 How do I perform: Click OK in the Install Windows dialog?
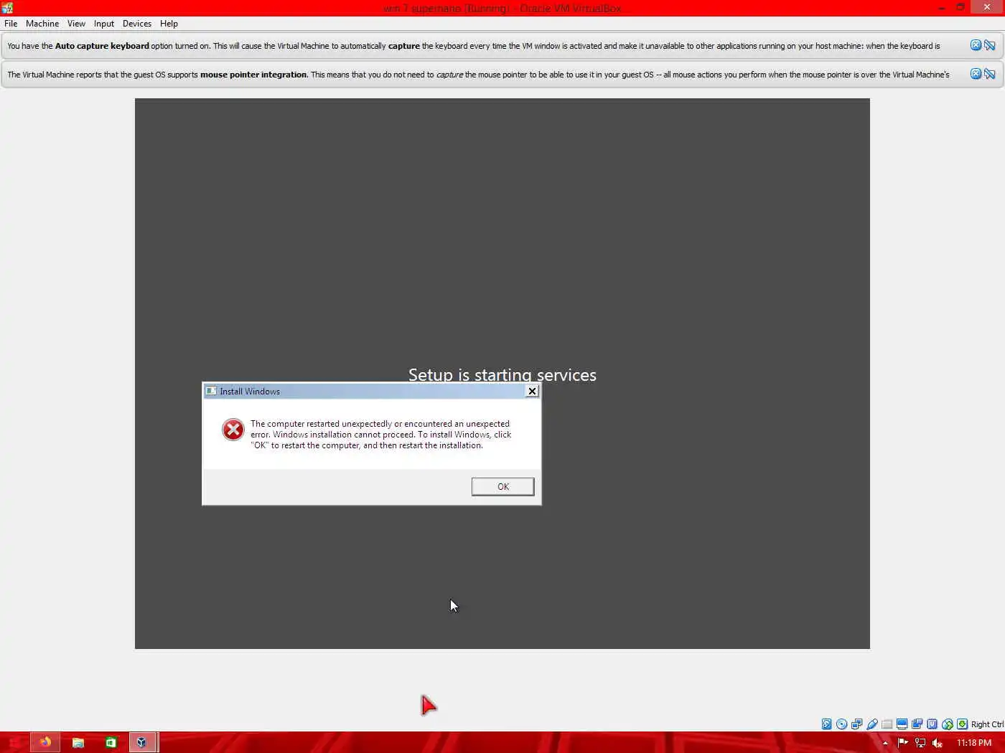click(x=502, y=486)
